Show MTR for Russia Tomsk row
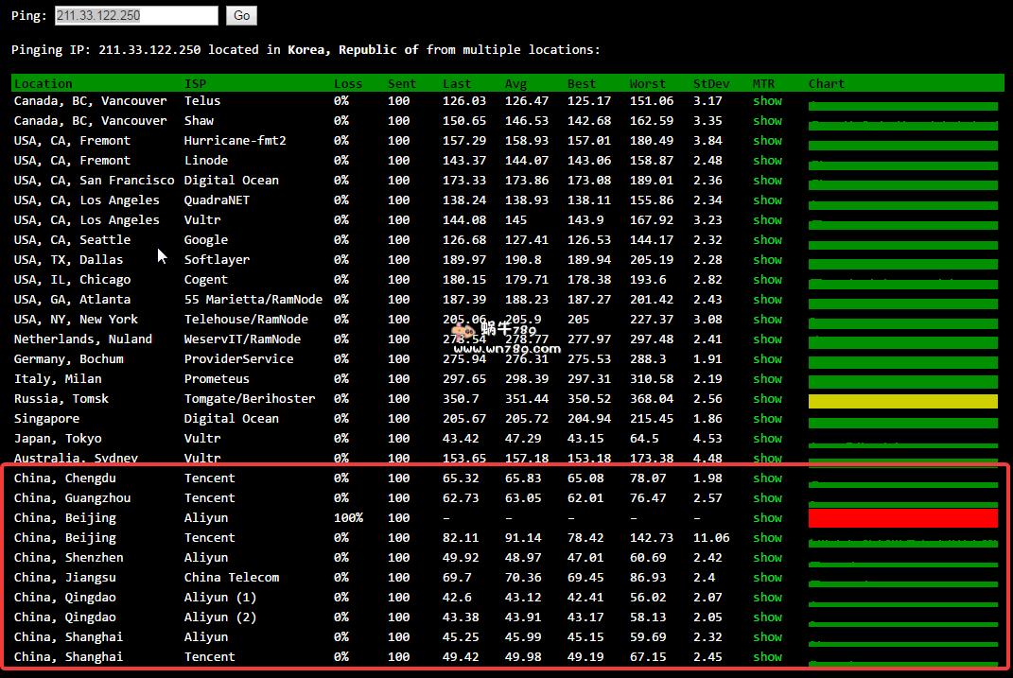Viewport: 1013px width, 678px height. click(767, 399)
